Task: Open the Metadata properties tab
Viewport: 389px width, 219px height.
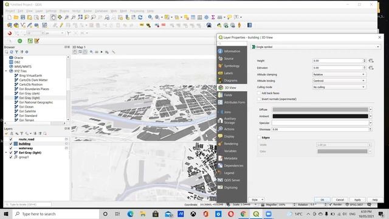Action: pos(232,158)
